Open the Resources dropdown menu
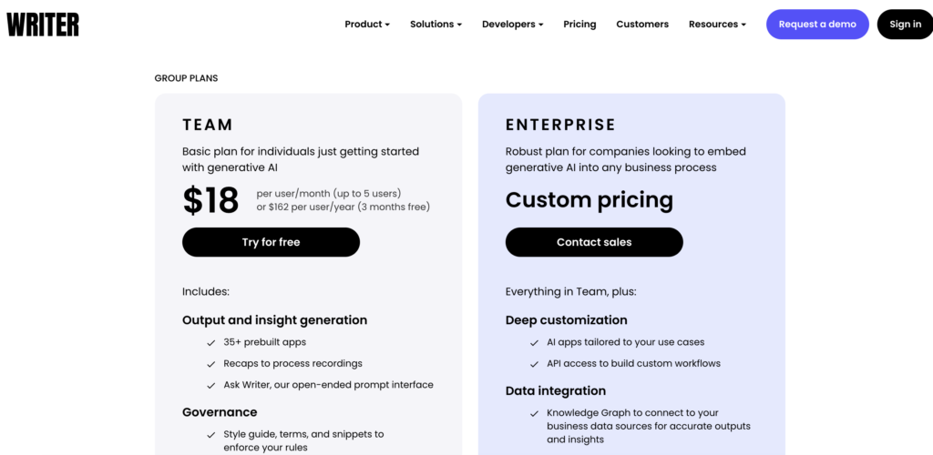 (717, 25)
